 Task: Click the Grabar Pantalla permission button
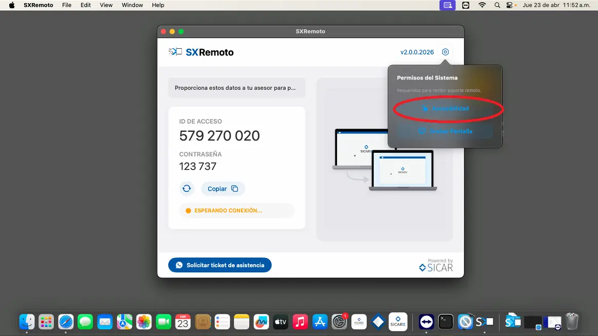[x=446, y=131]
